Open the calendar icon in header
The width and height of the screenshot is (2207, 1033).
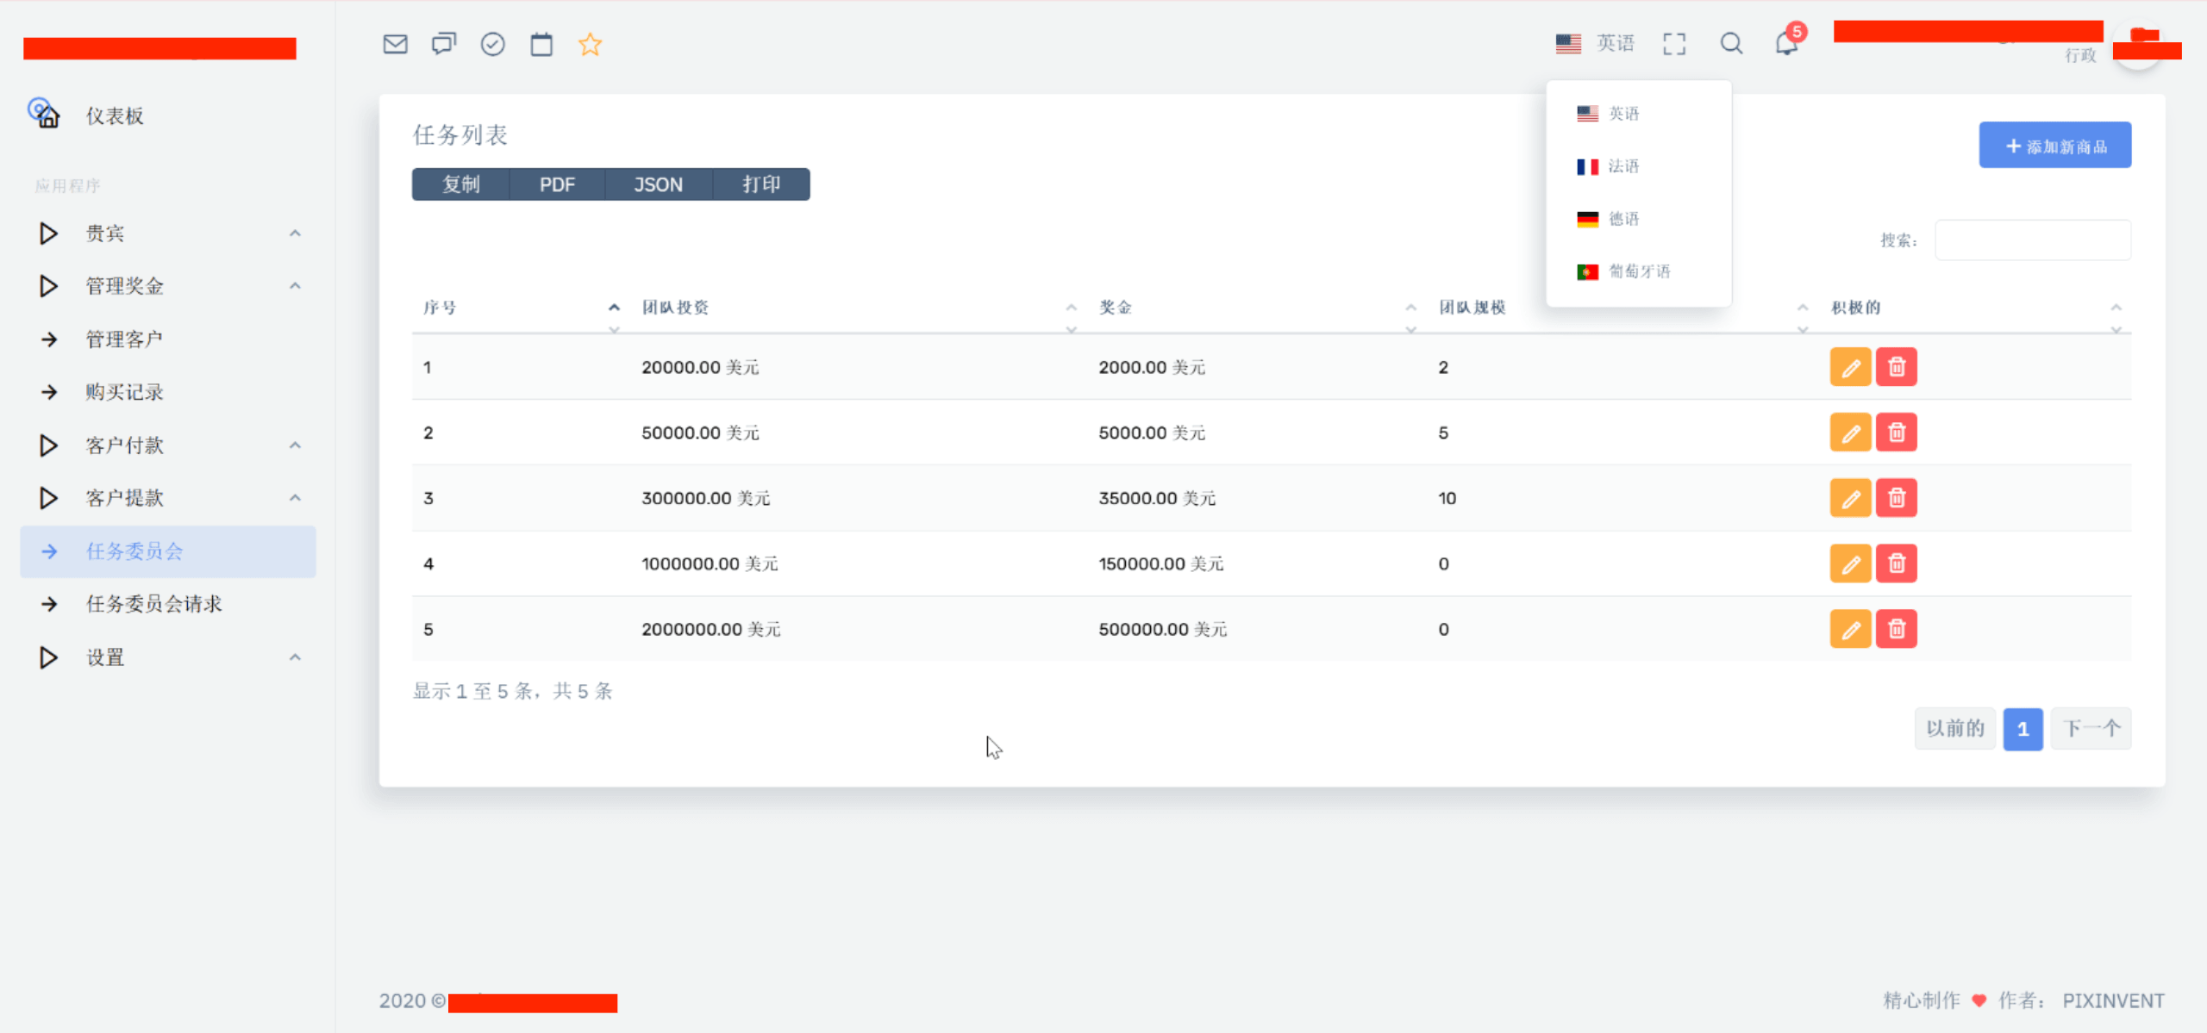click(x=541, y=44)
